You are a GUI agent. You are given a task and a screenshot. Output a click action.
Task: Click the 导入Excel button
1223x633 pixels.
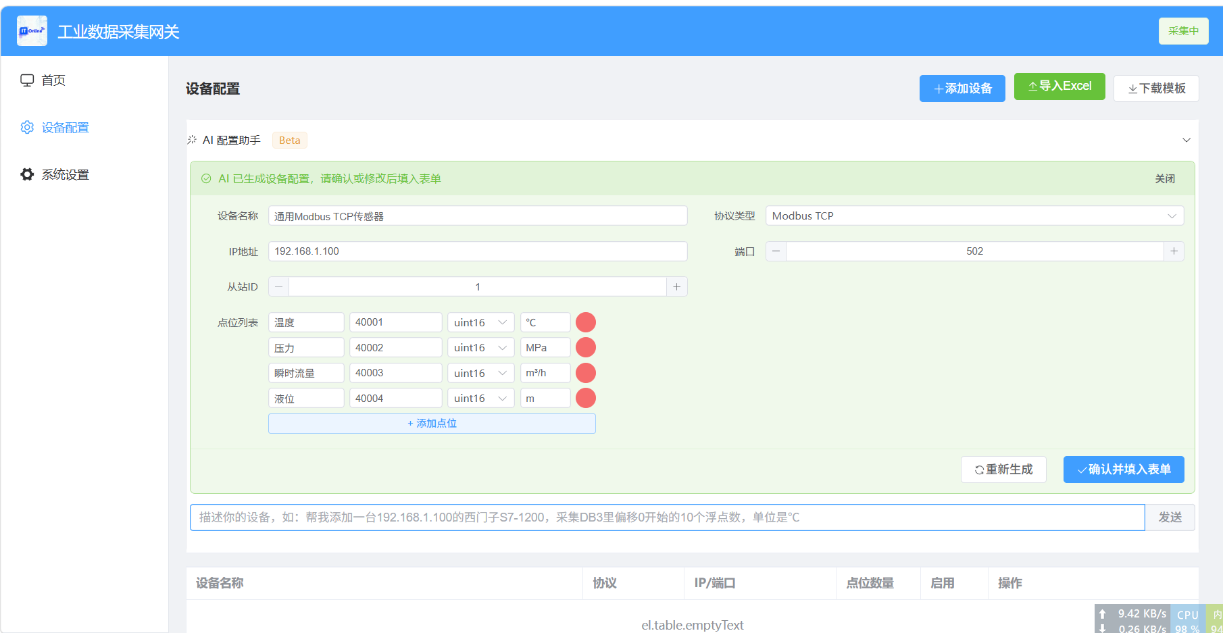pos(1059,86)
